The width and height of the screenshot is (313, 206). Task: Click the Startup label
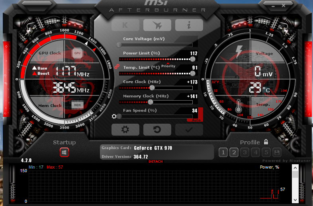coord(64,142)
